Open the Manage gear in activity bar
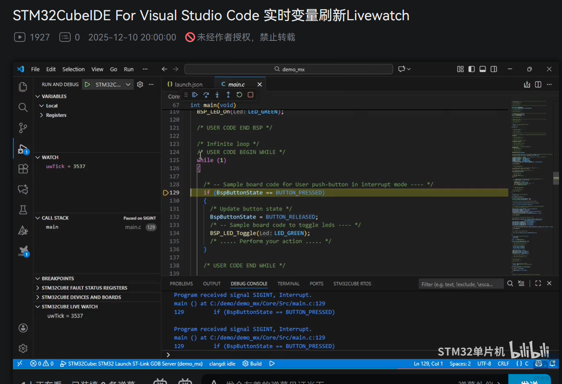This screenshot has width=562, height=384. 23,348
